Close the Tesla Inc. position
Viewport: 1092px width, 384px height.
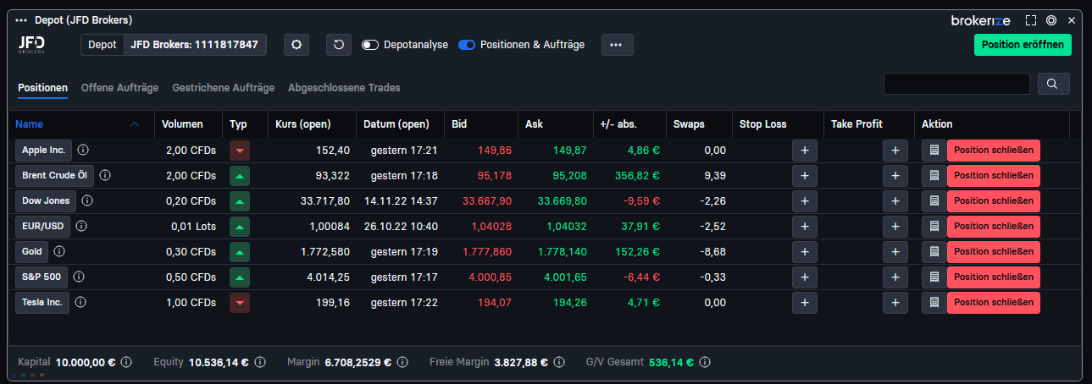pos(994,302)
